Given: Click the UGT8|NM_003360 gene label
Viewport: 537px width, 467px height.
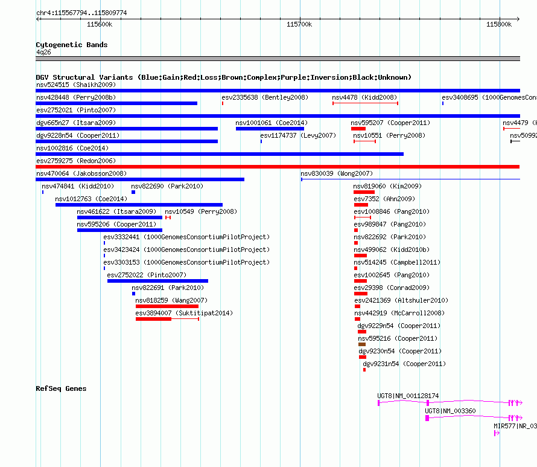Looking at the screenshot, I should pos(450,411).
